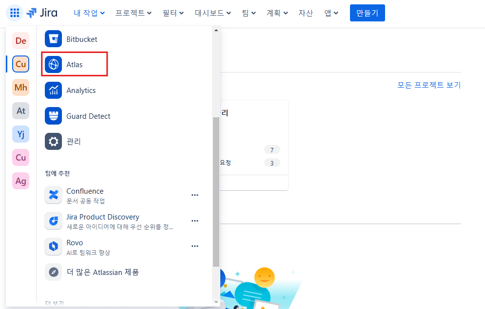The height and width of the screenshot is (309, 485).
Task: Open the 필터 dropdown
Action: 173,13
